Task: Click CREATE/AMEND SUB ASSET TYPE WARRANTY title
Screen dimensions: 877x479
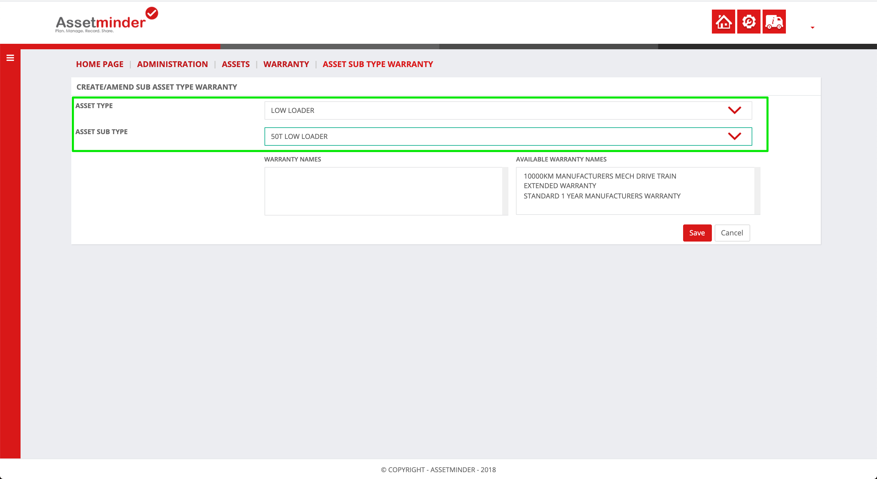Action: click(157, 87)
